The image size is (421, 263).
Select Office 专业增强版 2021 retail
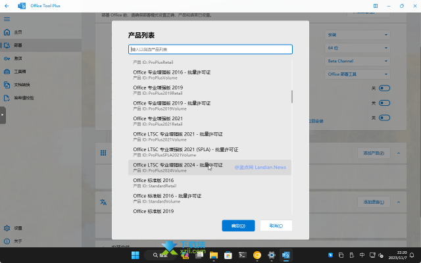pyautogui.click(x=210, y=121)
